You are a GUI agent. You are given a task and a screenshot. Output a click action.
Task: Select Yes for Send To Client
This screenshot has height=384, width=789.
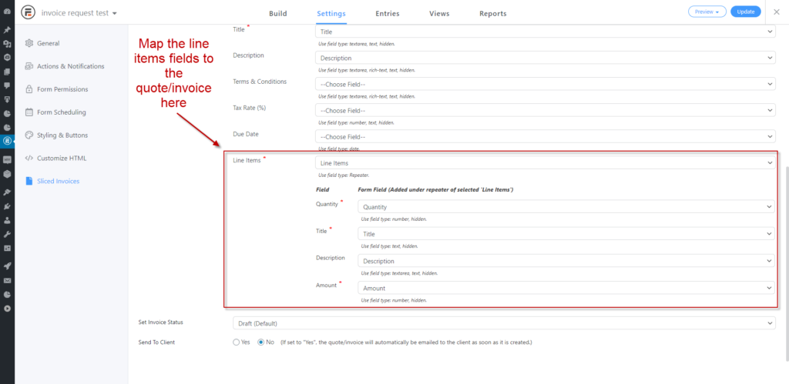click(236, 342)
